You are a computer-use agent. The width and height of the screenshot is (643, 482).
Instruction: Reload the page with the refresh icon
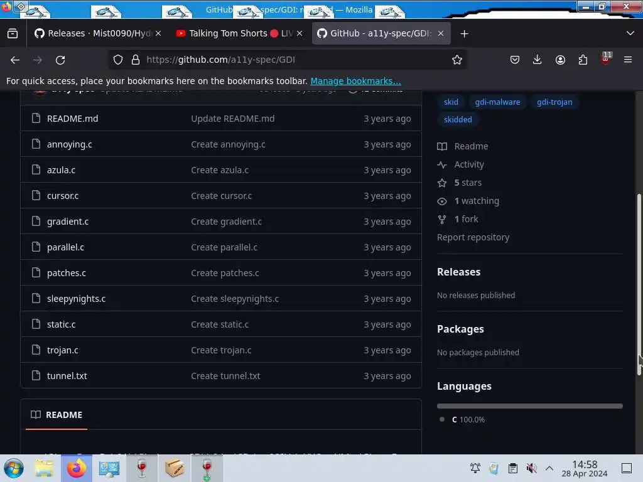coord(60,60)
